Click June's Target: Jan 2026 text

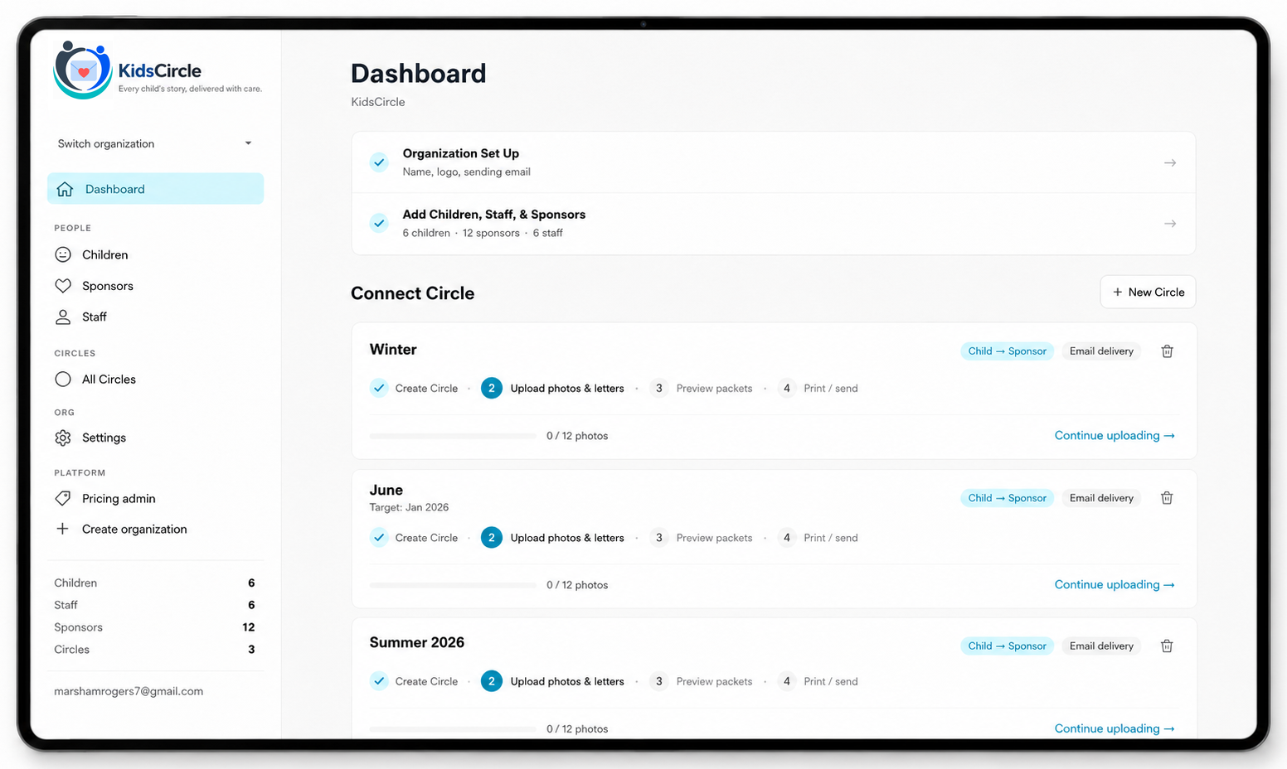[409, 507]
